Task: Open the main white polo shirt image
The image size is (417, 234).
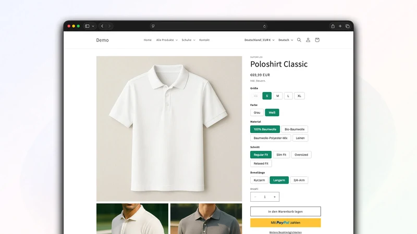Action: 169,128
